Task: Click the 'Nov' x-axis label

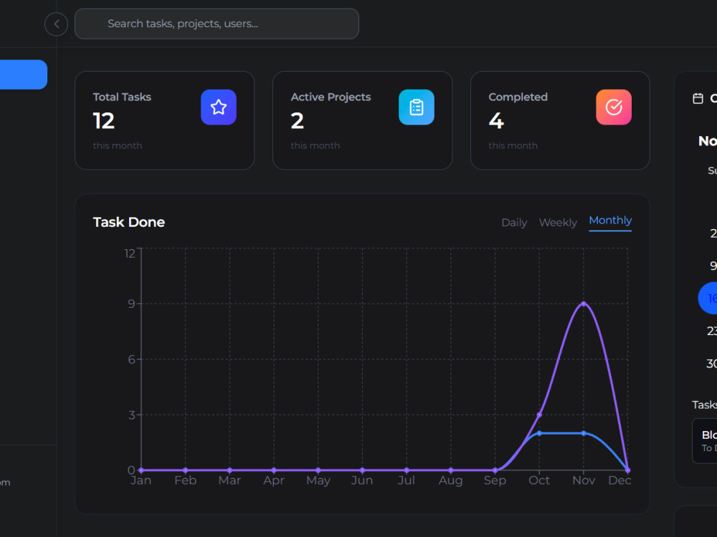Action: point(584,480)
